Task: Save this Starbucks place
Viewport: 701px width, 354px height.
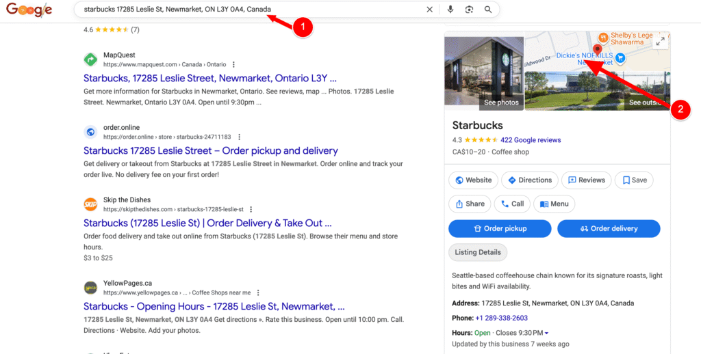Action: [x=634, y=180]
